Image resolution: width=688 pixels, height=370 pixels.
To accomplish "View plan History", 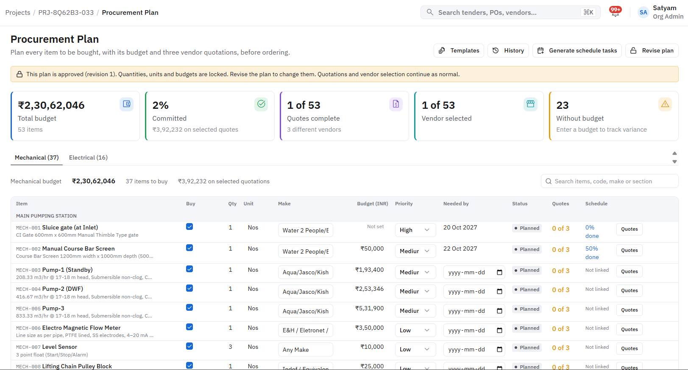I will pyautogui.click(x=508, y=50).
